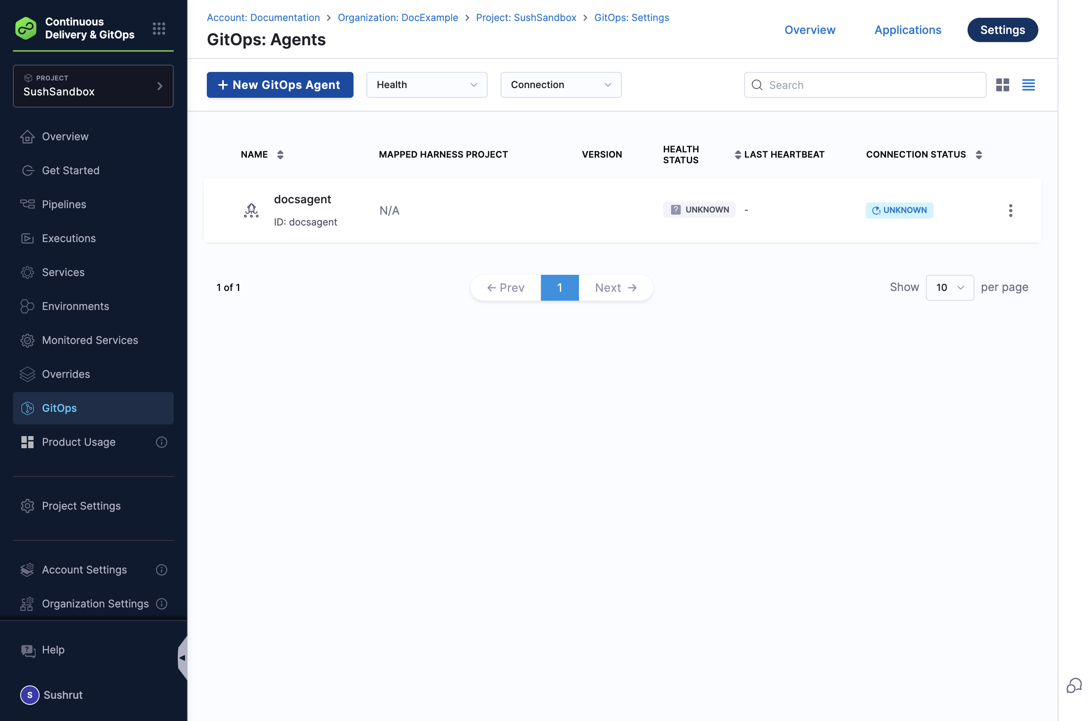Sort by Last Heartbeat column
This screenshot has height=721, width=1090.
click(738, 154)
